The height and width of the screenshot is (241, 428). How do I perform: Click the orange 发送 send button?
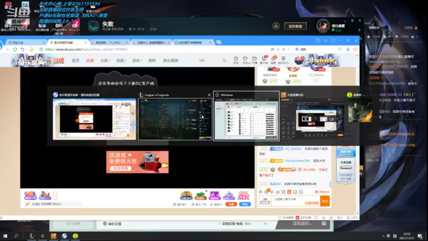tap(325, 201)
